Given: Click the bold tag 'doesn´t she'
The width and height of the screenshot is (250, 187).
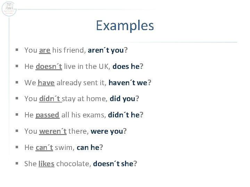Looking at the screenshot, I should [113, 164].
